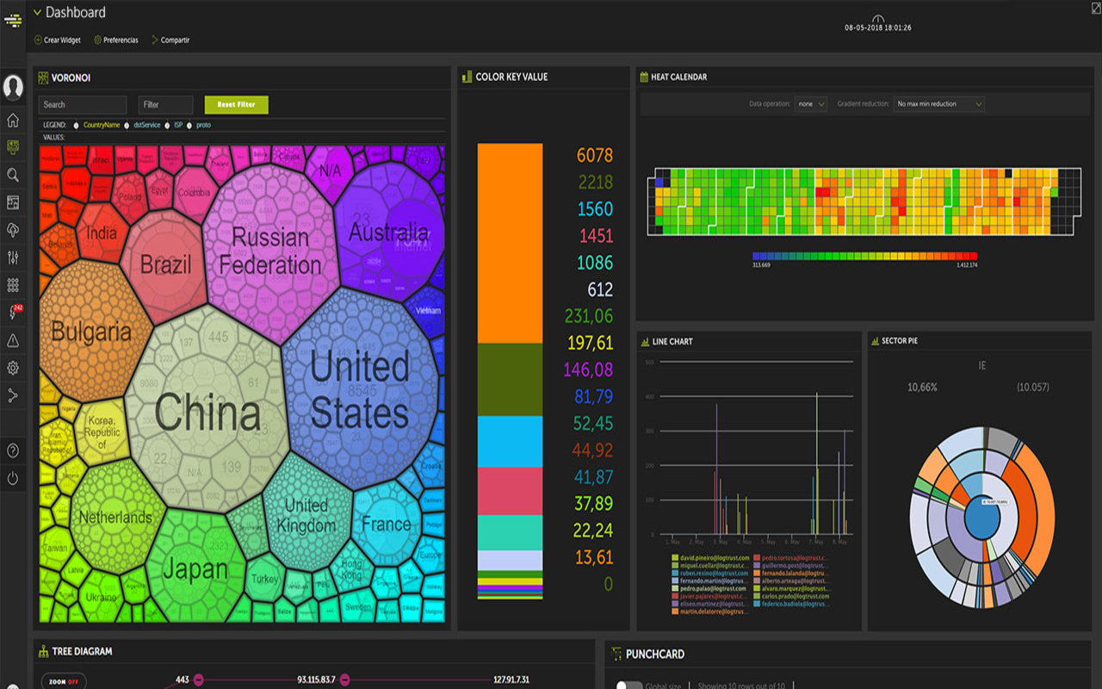This screenshot has height=689, width=1102.
Task: Click the heat calendar gradient scale bar
Action: (864, 256)
